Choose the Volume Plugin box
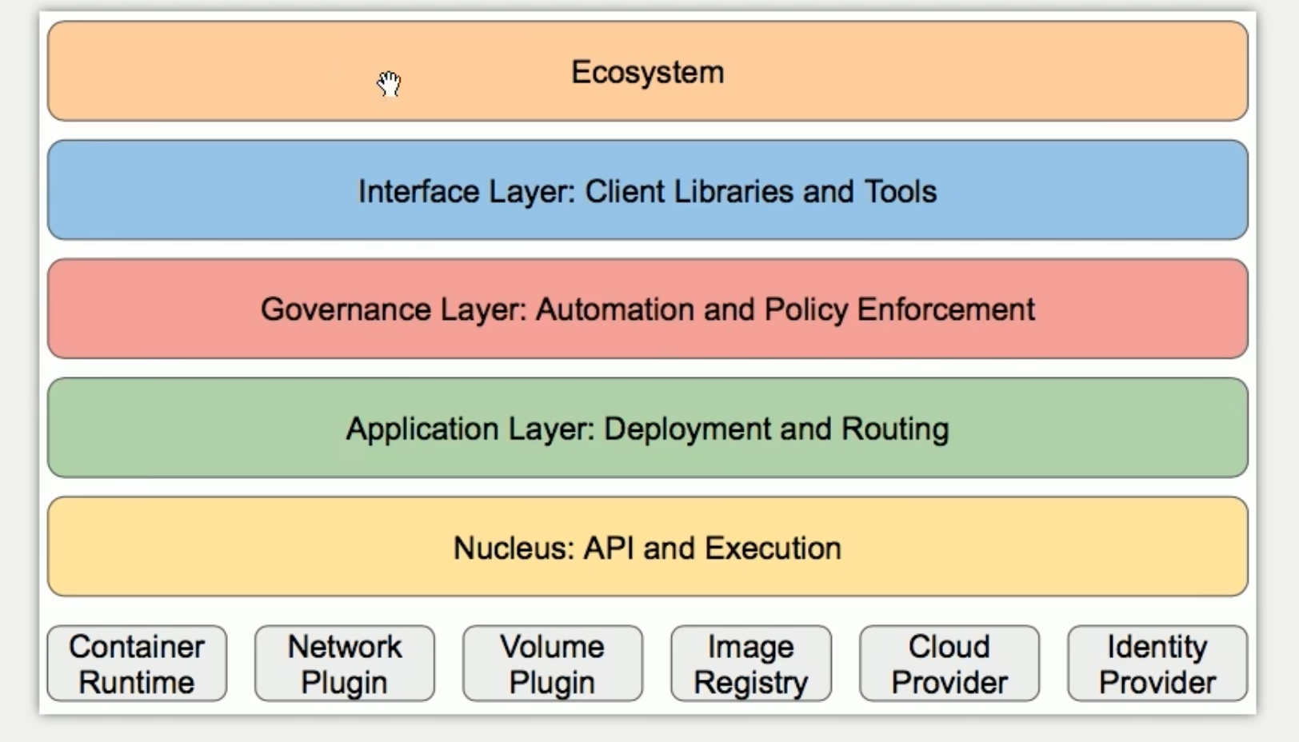The height and width of the screenshot is (742, 1299). [553, 664]
